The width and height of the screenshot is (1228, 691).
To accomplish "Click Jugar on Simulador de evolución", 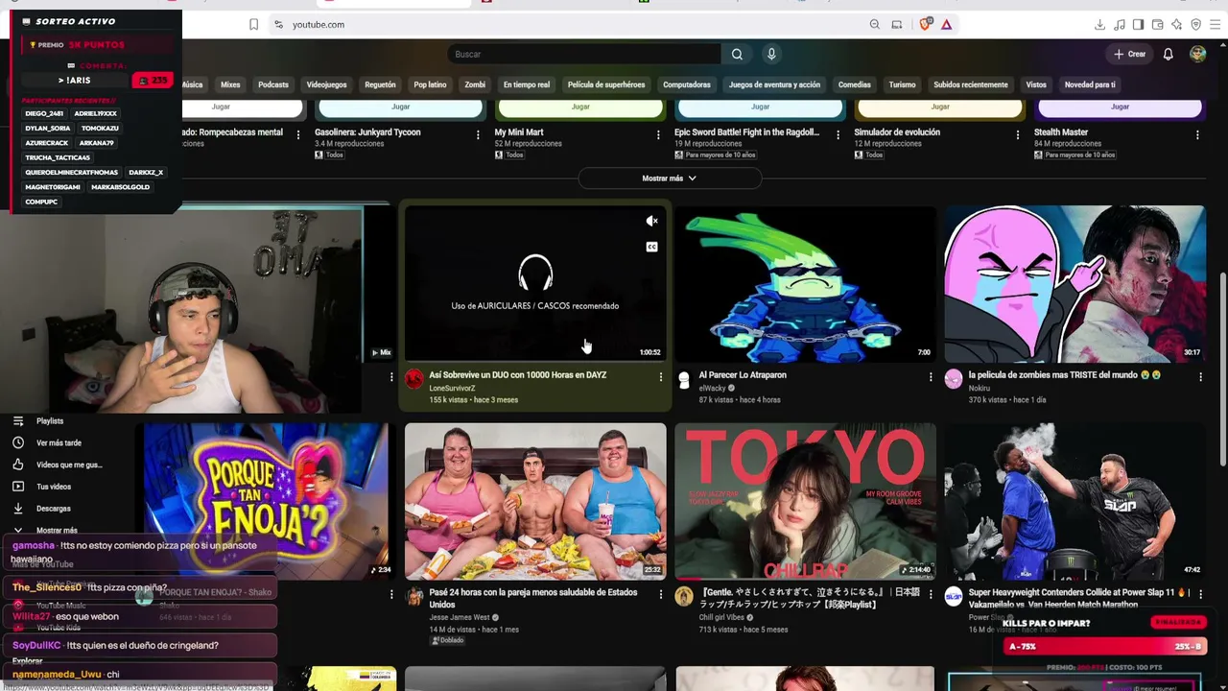I will (x=940, y=107).
